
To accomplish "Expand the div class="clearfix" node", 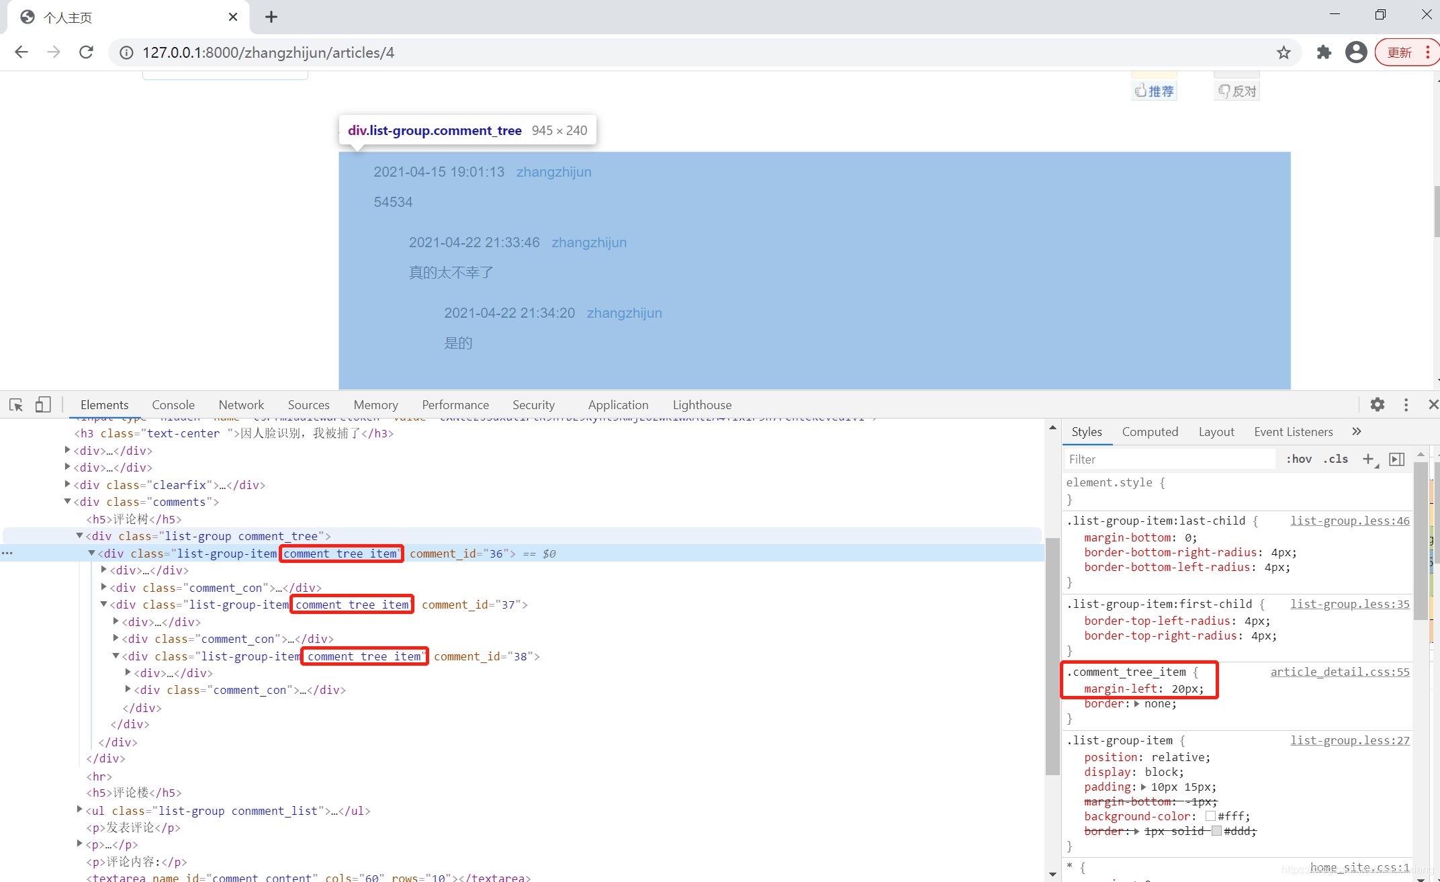I will click(x=67, y=484).
